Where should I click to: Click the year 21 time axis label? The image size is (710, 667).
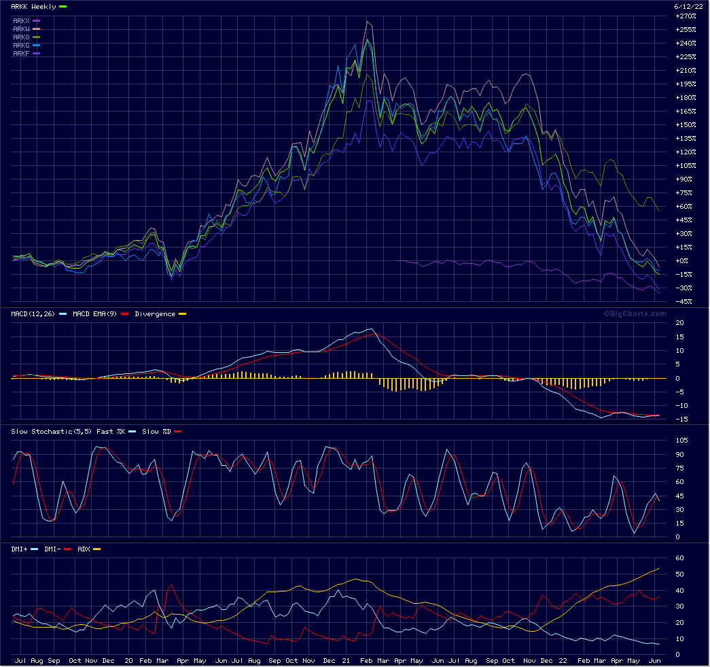coord(346,661)
